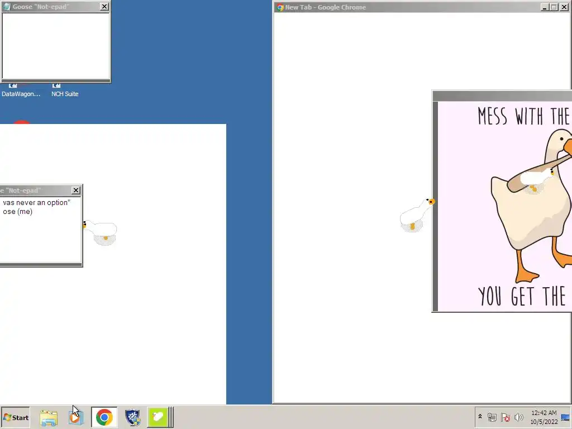Select the DataWagon desktop shortcut
572x429 pixels.
coord(21,90)
